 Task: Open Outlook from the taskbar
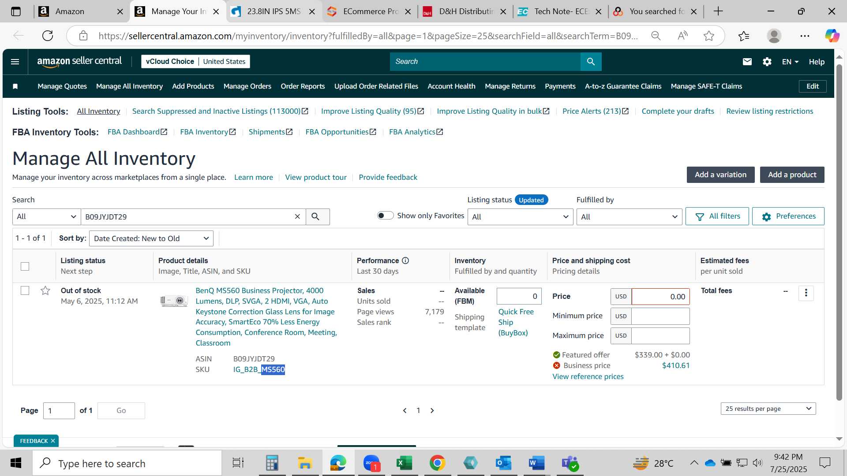pyautogui.click(x=503, y=463)
